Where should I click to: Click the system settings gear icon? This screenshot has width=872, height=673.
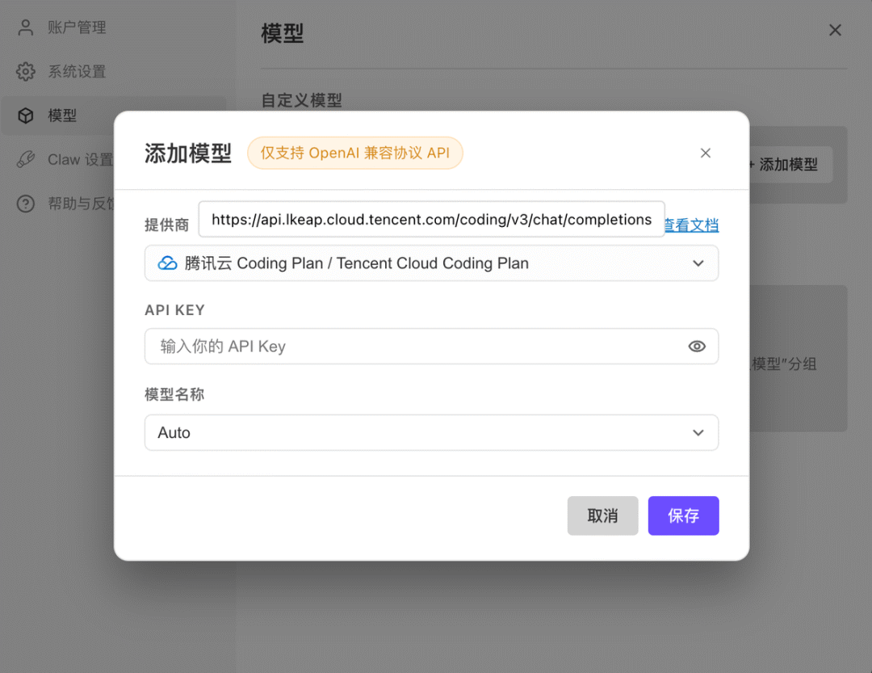coord(26,71)
